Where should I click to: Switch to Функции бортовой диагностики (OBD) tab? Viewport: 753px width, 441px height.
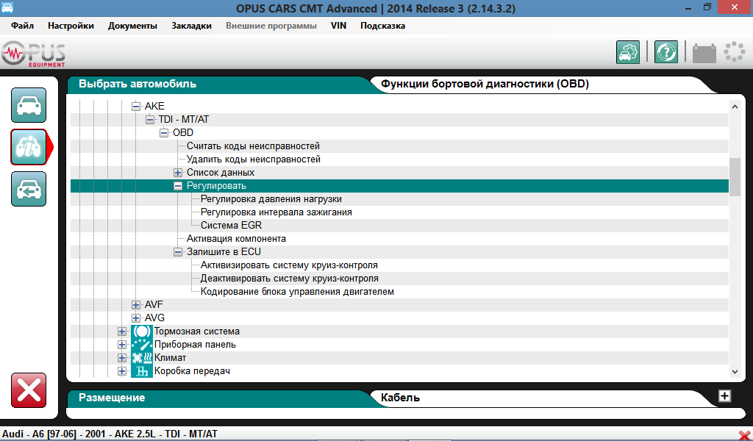point(485,84)
